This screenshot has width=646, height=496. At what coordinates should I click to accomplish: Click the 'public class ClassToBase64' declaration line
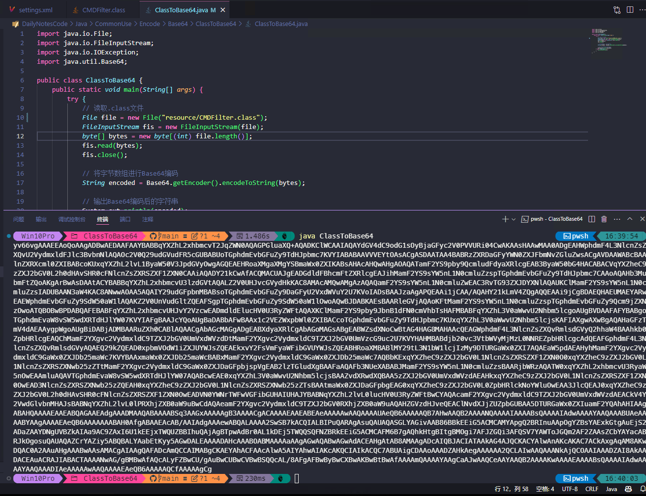click(x=90, y=80)
